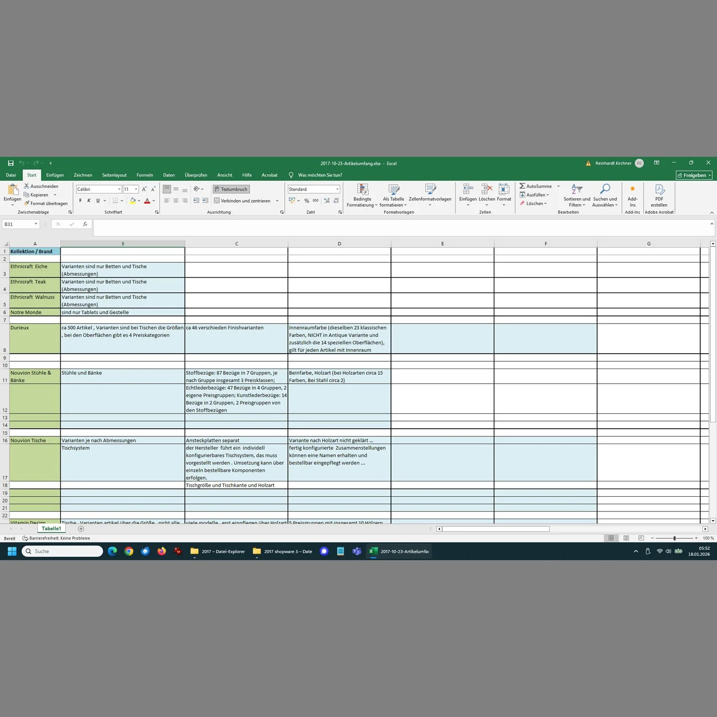717x717 pixels.
Task: Open the Formeln ribbon tab
Action: pyautogui.click(x=145, y=175)
